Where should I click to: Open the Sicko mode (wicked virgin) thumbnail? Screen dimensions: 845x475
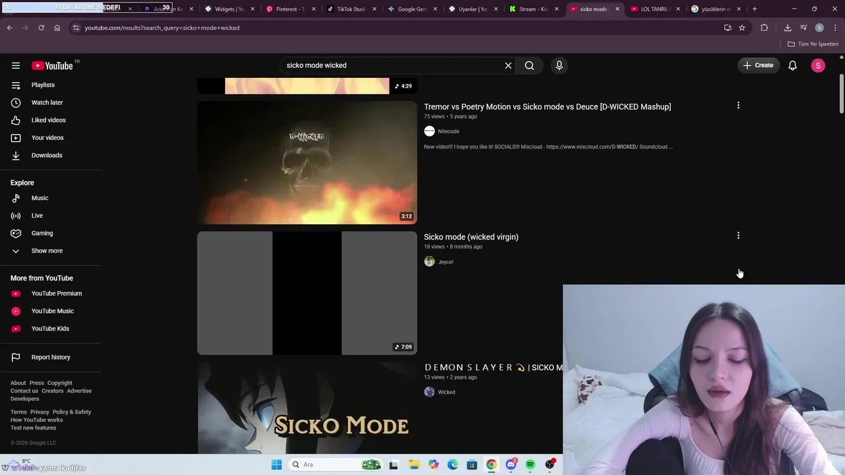point(307,293)
